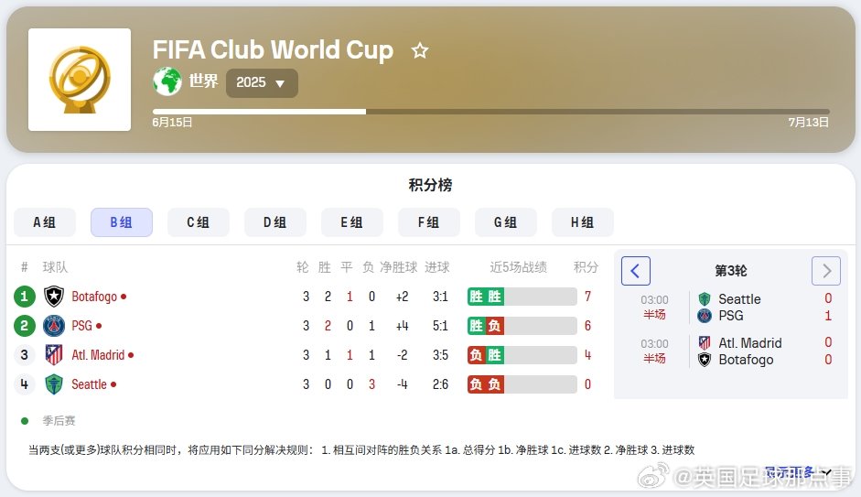Go to previous round with left arrow
This screenshot has height=497, width=861.
click(x=636, y=271)
